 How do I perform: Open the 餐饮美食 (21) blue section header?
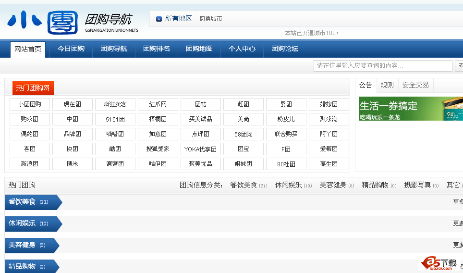pos(33,202)
